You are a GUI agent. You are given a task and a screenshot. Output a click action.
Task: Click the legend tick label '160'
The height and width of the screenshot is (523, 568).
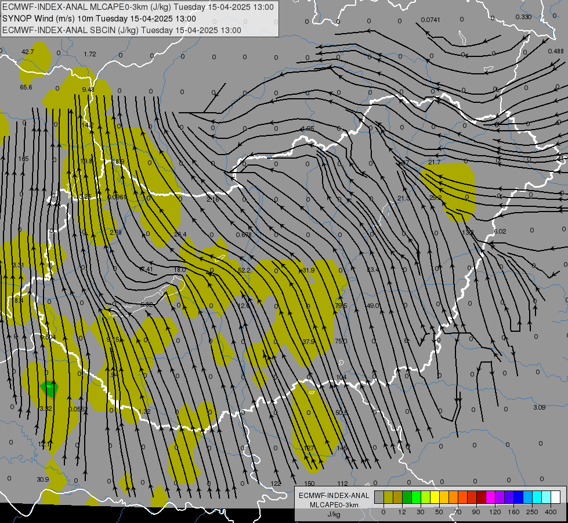[x=513, y=512]
